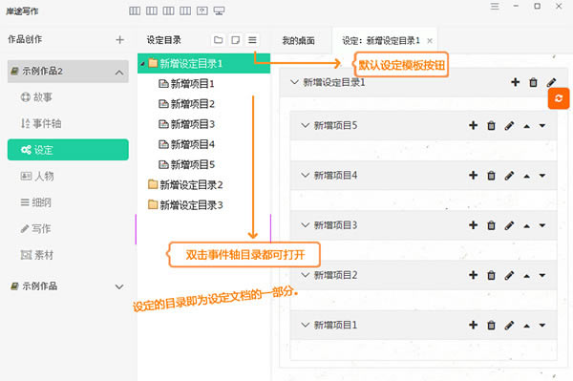The image size is (573, 381).
Task: Select 新增项目5 in directory tree
Action: click(x=186, y=164)
